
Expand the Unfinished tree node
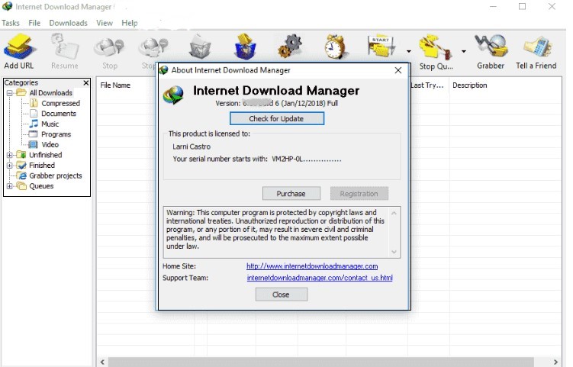pos(10,155)
